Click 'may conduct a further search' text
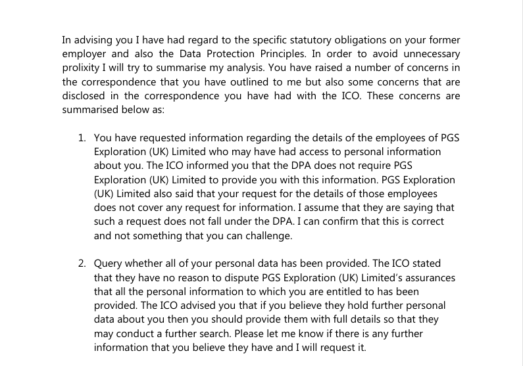523x366 pixels. 162,334
